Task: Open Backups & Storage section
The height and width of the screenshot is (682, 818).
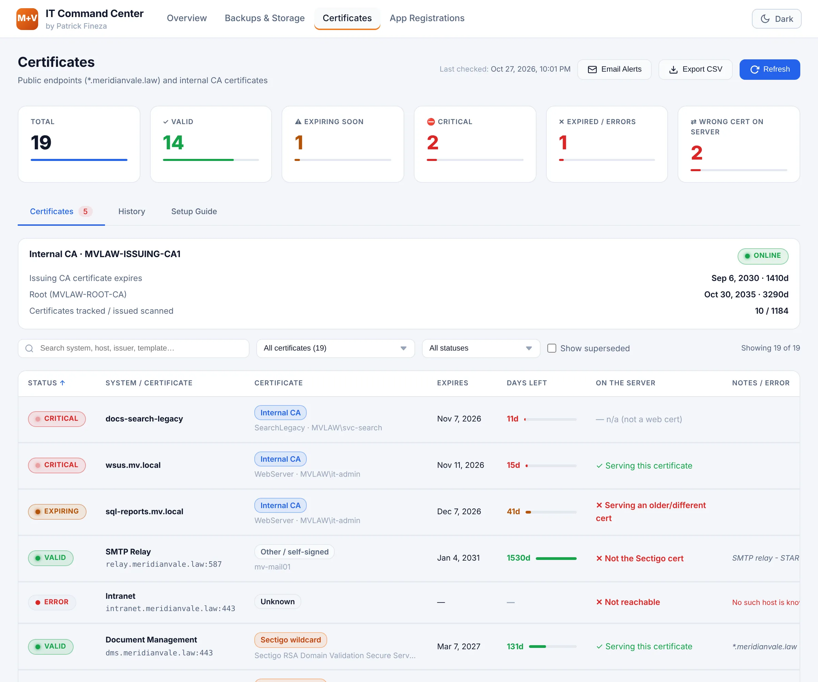Action: point(264,18)
